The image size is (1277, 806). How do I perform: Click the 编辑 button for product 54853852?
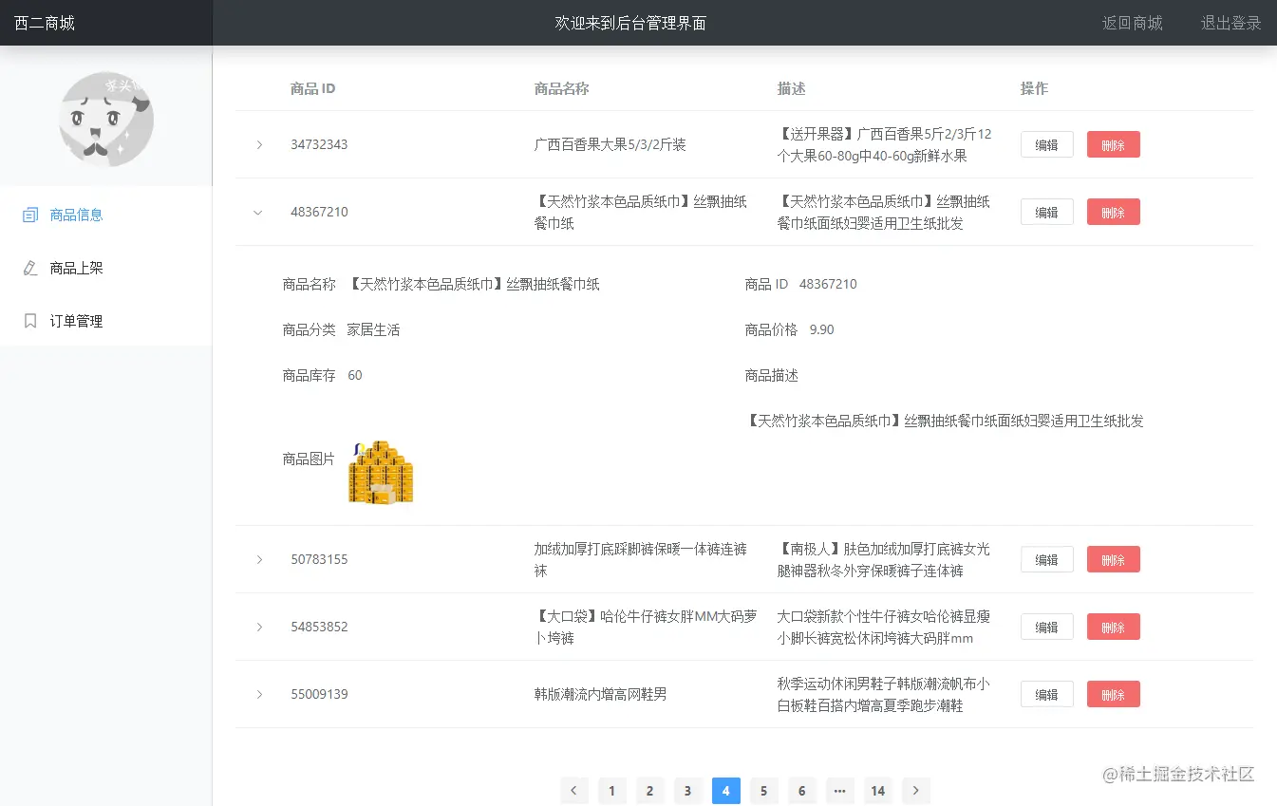[1046, 627]
